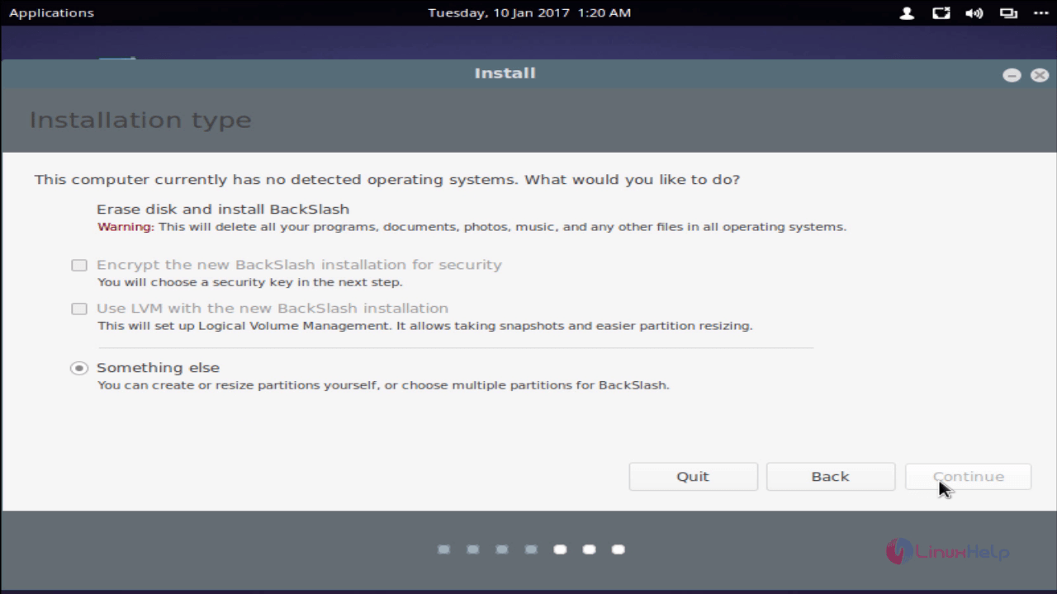The height and width of the screenshot is (594, 1057).
Task: Click the Continue button
Action: tap(968, 477)
